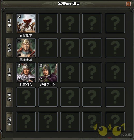Click the third locked slot in 中军 row
Screen dimensions: 134x140
click(115, 72)
